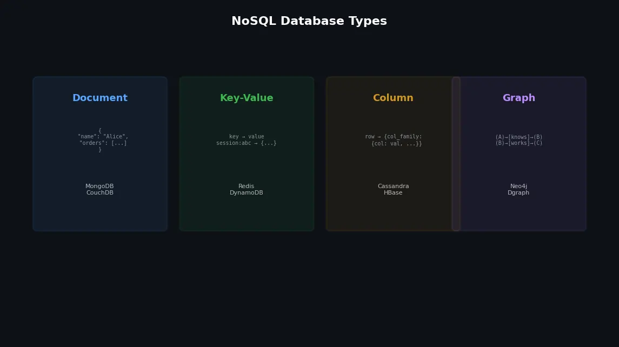Click the JSON document example with Alice
The height and width of the screenshot is (347, 619).
pyautogui.click(x=103, y=140)
